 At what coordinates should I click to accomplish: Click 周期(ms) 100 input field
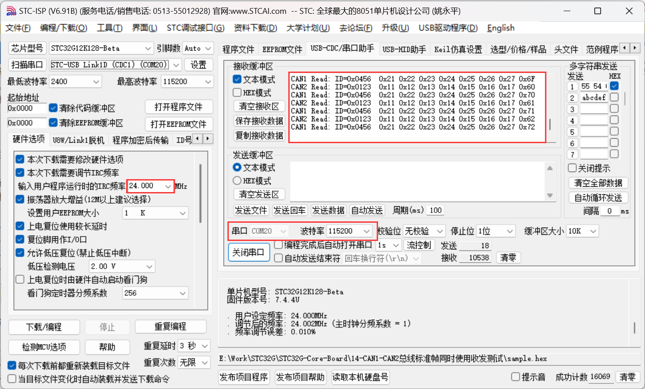coord(436,210)
